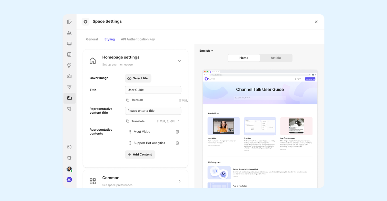Click the purple ZO workspace badge

tap(69, 179)
